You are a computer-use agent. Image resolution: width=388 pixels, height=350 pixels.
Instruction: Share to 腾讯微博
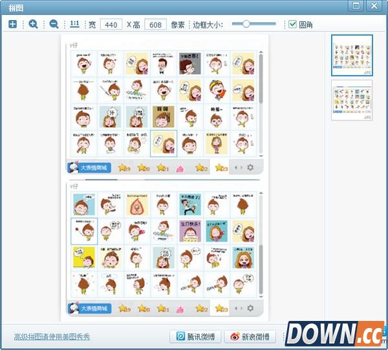click(195, 336)
